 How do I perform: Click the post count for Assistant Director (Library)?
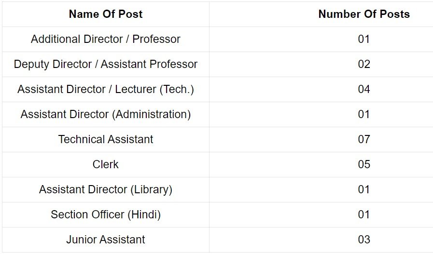pyautogui.click(x=364, y=189)
